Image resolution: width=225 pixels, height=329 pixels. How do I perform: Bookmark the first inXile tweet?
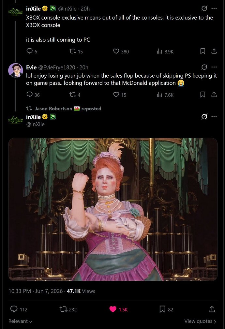(202, 51)
